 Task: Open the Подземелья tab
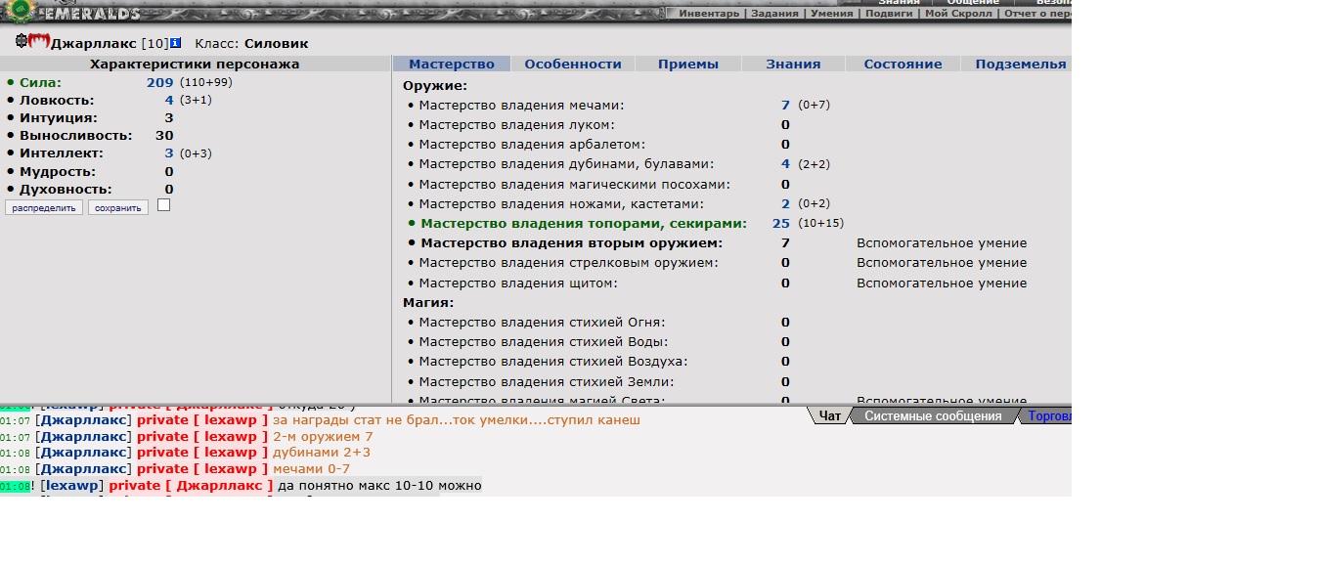tap(1020, 64)
